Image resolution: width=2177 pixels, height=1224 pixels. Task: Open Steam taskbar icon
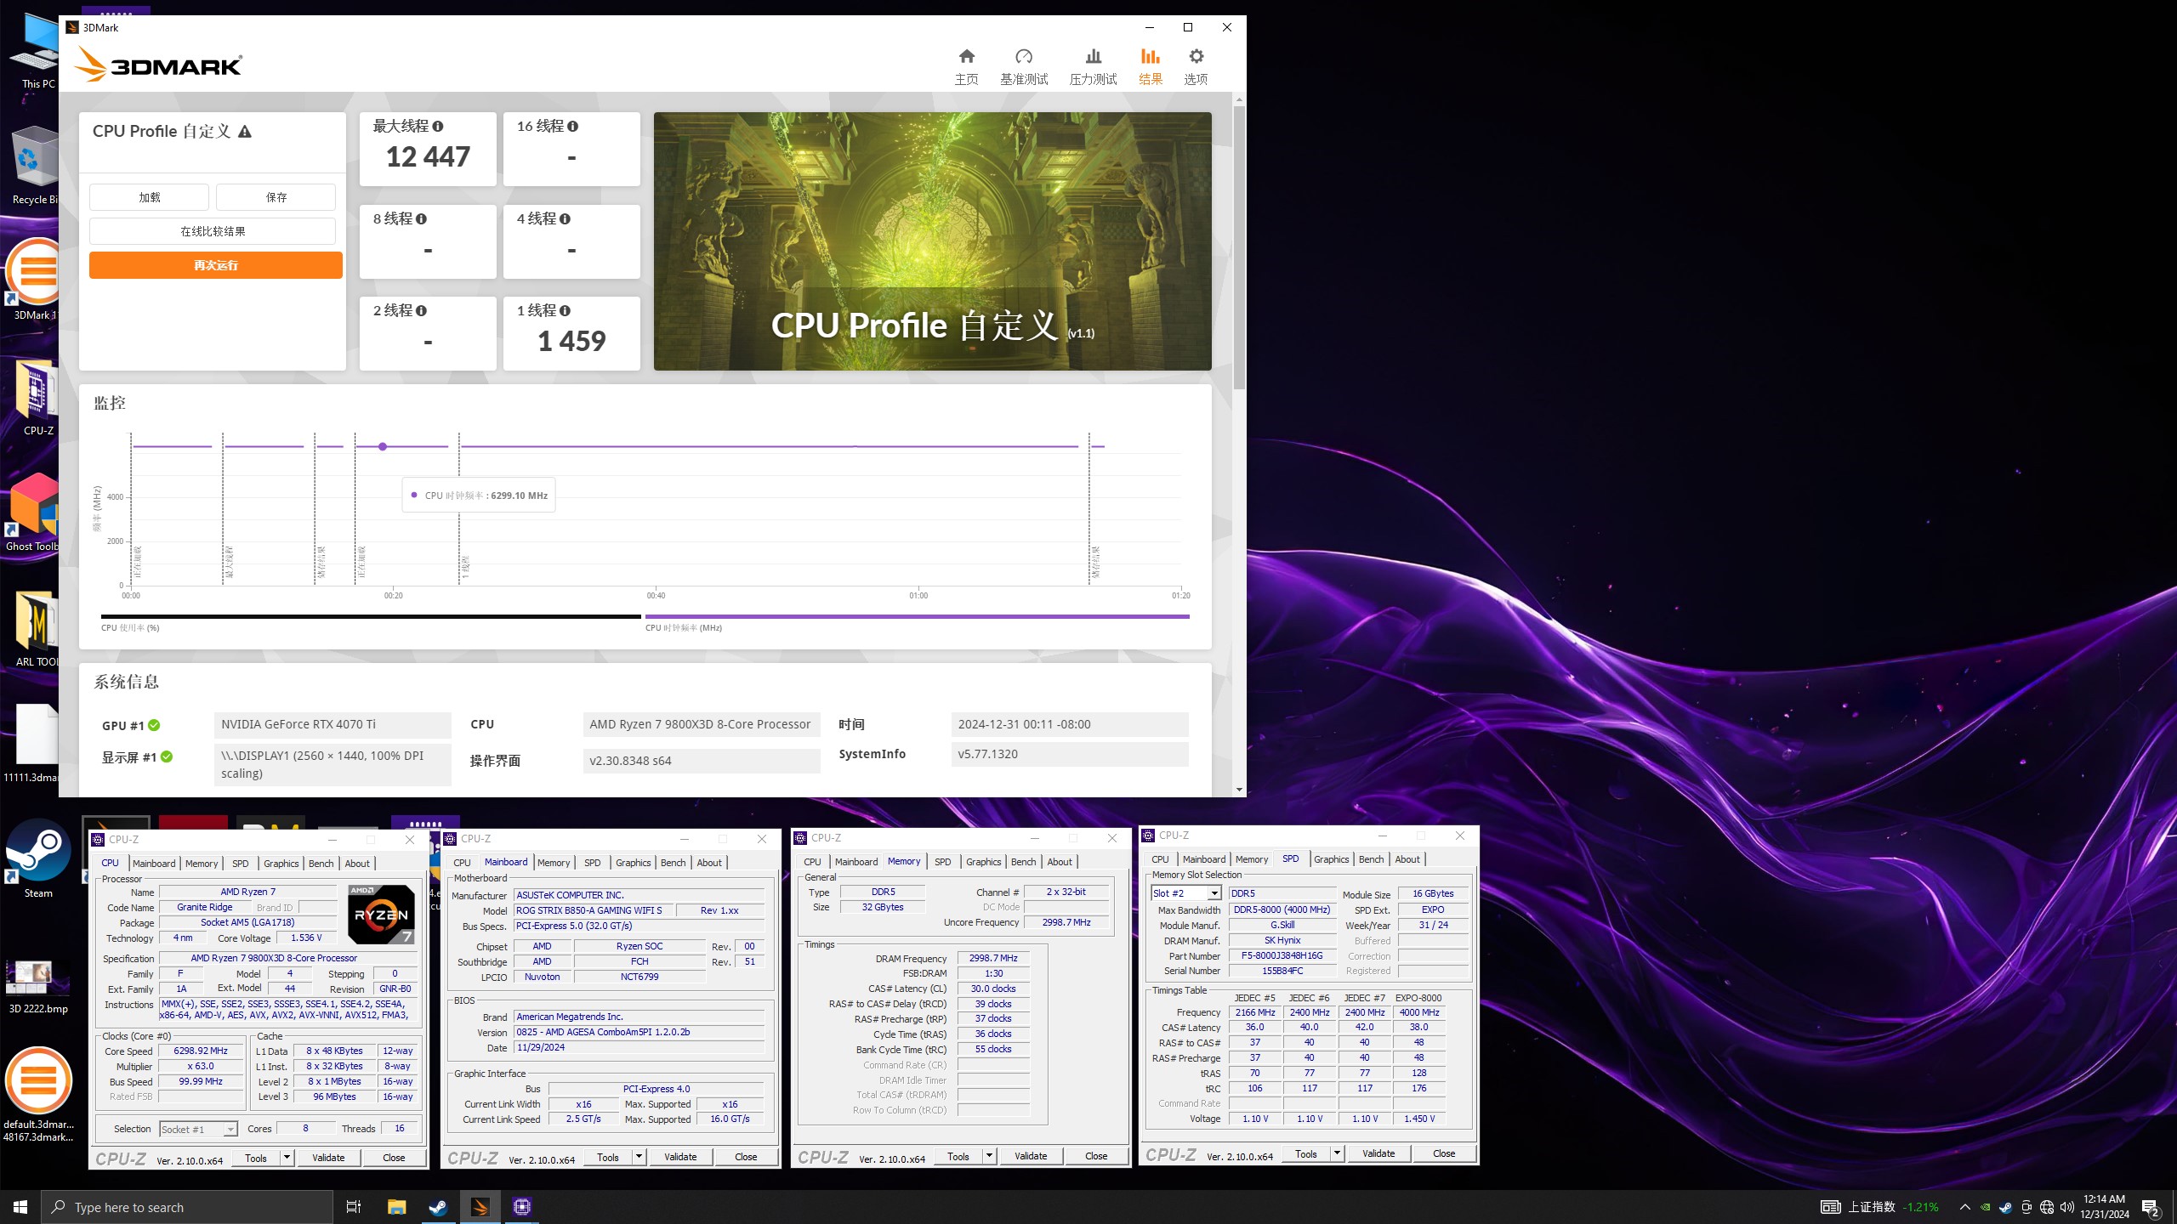[438, 1207]
